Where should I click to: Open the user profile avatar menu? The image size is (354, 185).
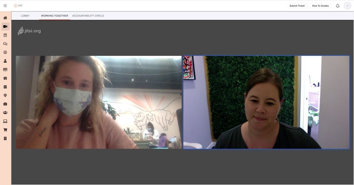[347, 6]
